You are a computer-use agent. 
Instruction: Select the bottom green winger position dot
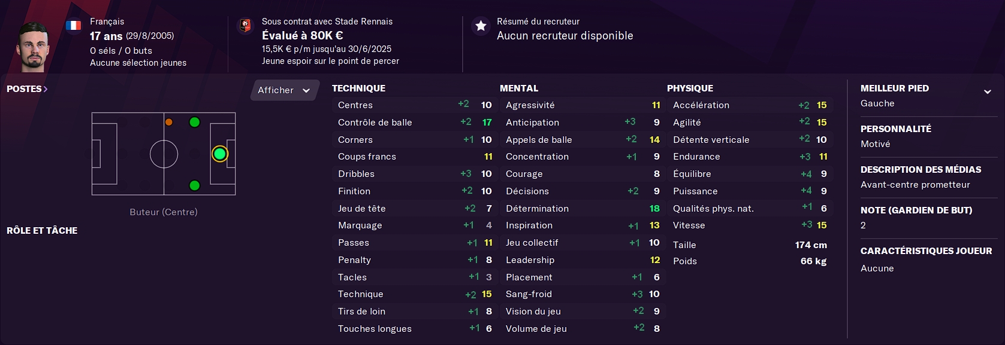[x=194, y=185]
